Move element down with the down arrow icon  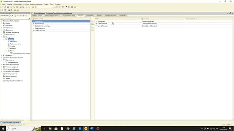point(23,16)
